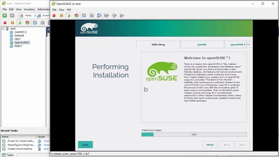Viewport: 279px width, 157px height.
Task: Click esx6 target link in Create task row
Action: pos(46,149)
